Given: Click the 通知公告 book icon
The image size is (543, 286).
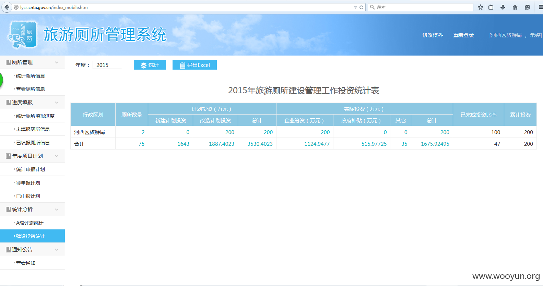Looking at the screenshot, I should (x=8, y=250).
